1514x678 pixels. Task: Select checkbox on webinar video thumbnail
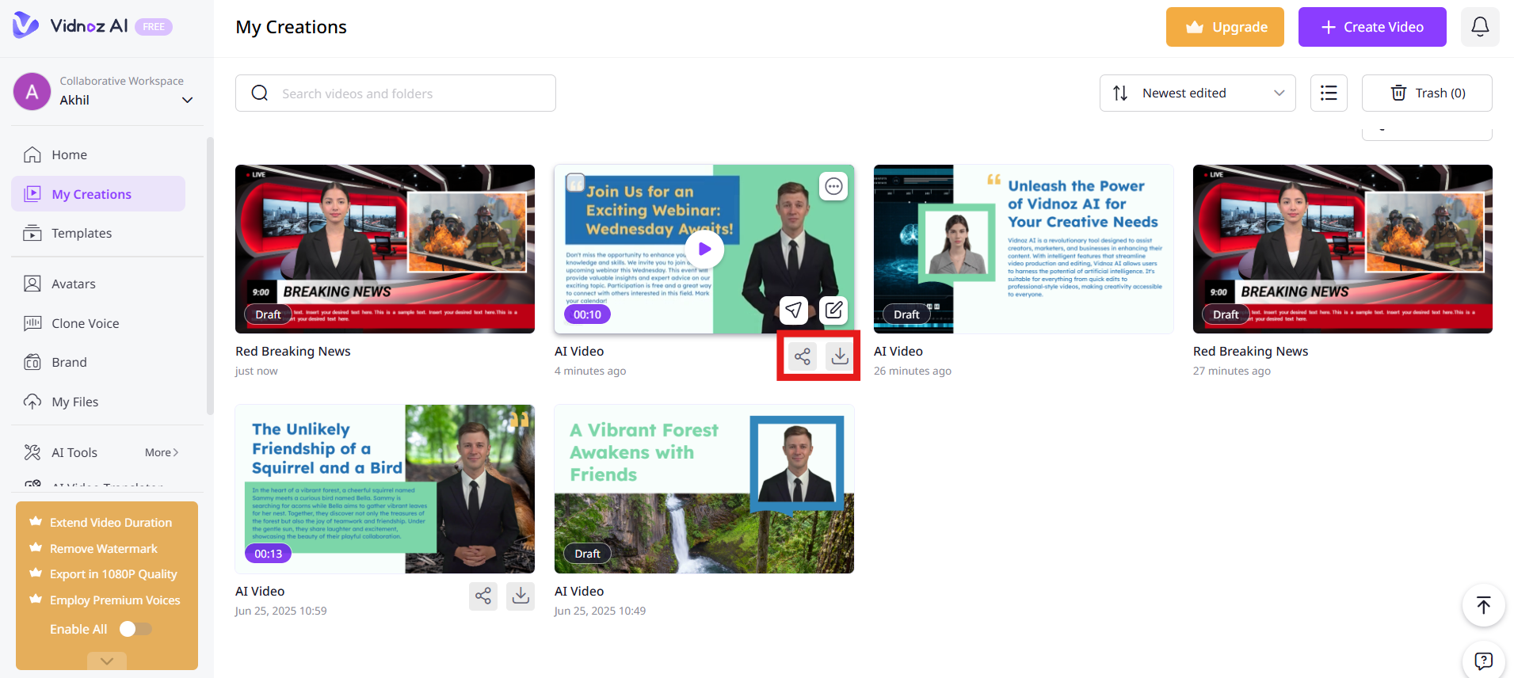(576, 183)
